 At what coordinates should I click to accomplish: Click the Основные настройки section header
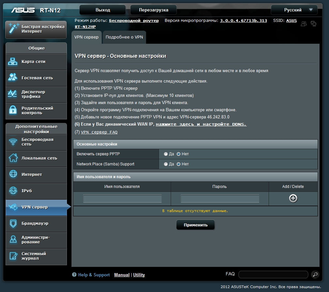(x=195, y=144)
